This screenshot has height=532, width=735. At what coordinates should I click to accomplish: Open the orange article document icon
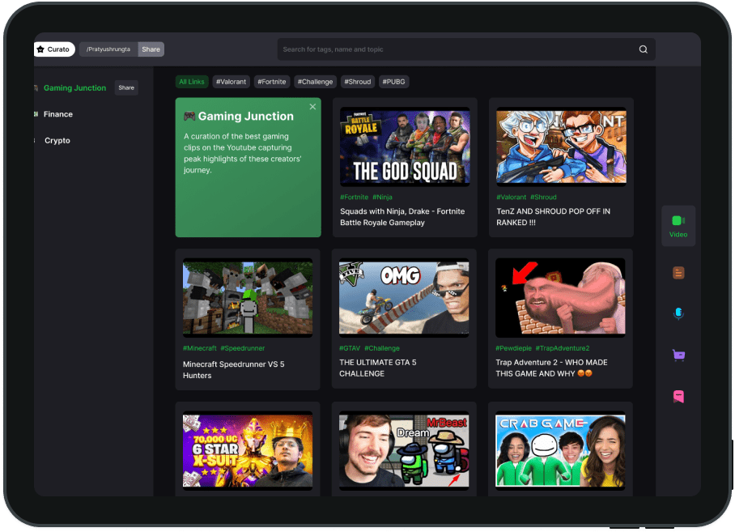pyautogui.click(x=678, y=273)
